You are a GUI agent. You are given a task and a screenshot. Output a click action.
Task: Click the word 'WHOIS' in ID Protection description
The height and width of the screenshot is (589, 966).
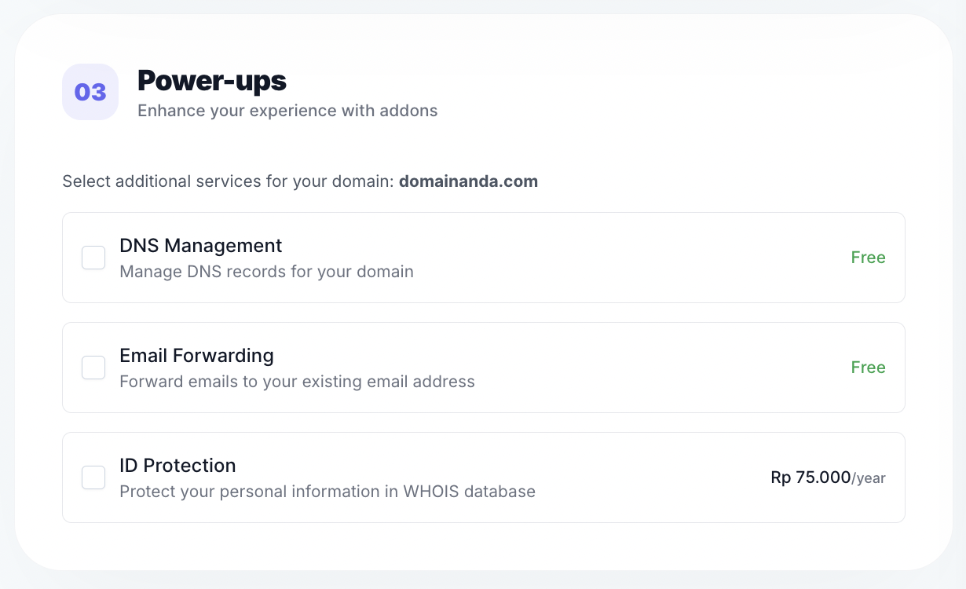431,492
